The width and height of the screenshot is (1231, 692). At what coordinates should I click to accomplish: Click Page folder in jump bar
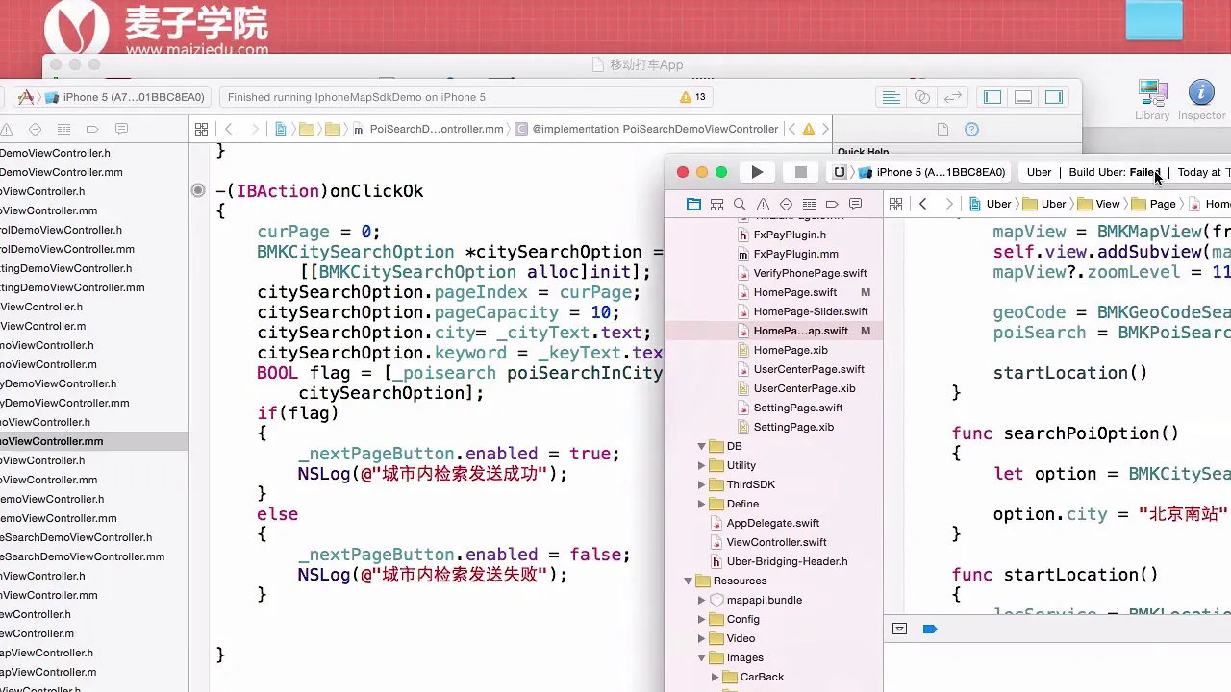1154,204
